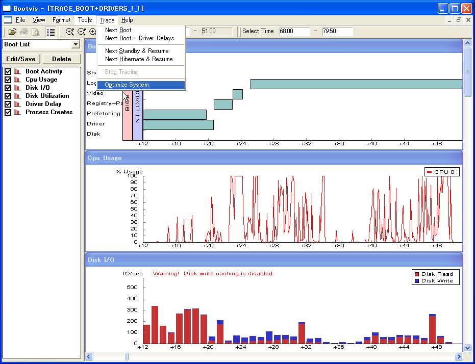Click the chart icon beside Driver Delay

(17, 104)
